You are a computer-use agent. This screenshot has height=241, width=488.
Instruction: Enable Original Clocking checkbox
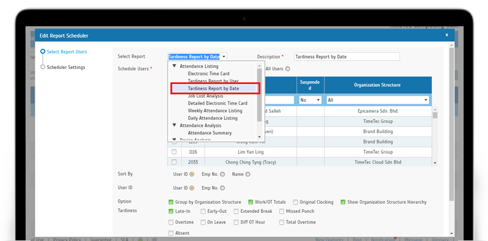295,202
